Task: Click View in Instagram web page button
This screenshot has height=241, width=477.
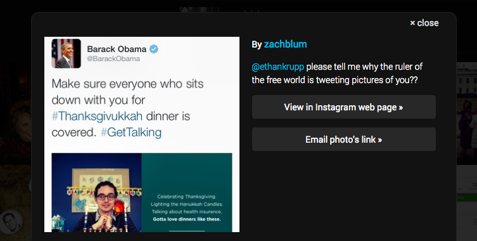Action: click(x=344, y=107)
